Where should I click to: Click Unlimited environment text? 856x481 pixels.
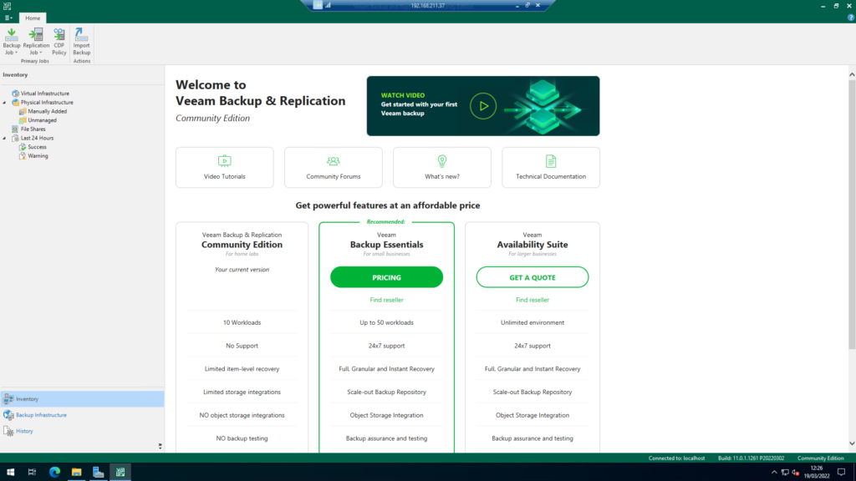tap(532, 323)
